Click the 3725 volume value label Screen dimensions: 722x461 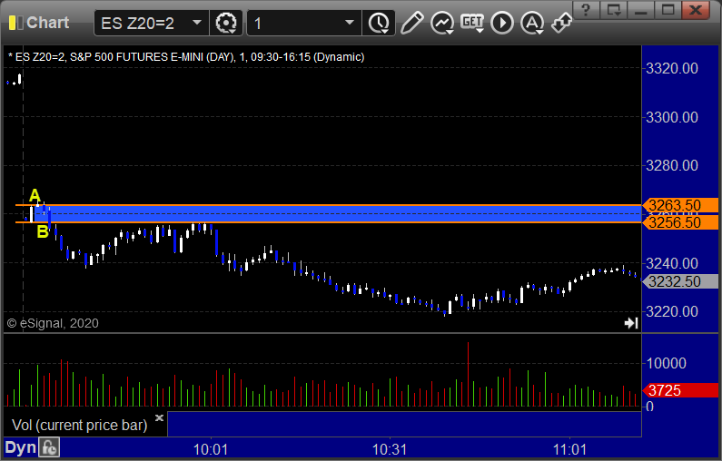(680, 390)
